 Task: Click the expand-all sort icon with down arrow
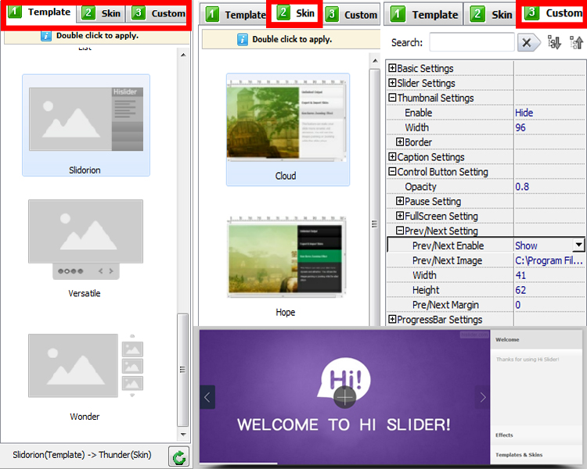(554, 42)
